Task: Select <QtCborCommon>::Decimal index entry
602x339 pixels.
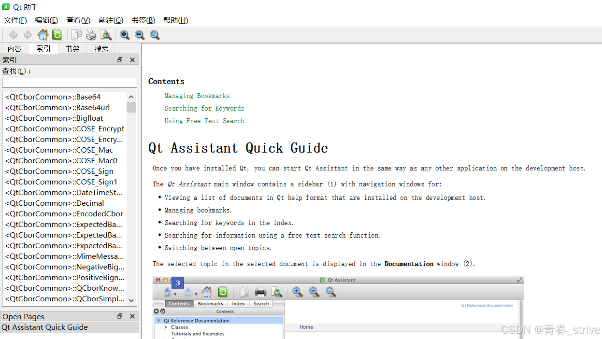Action: (64, 203)
